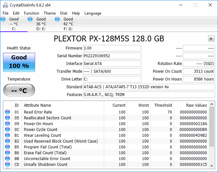Click raw value 0000000001C5

point(193,165)
